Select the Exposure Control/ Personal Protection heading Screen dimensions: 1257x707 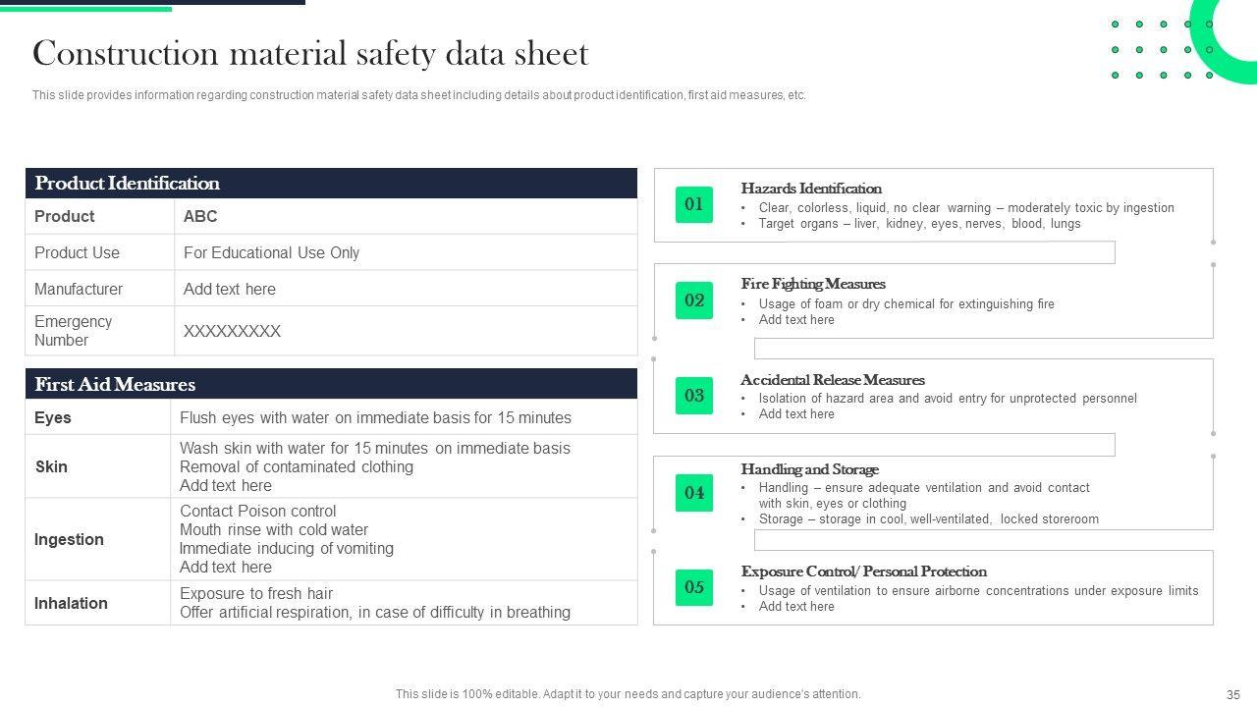tap(863, 571)
